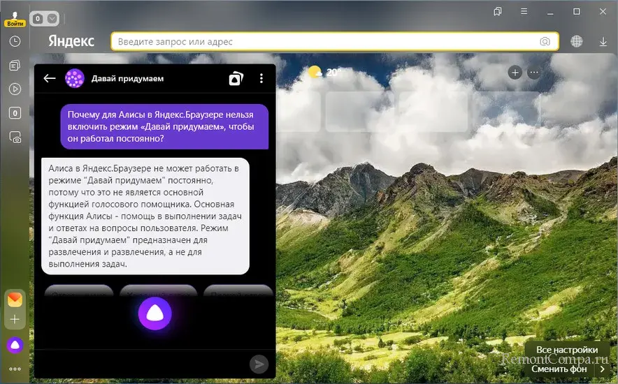Open the browser hamburger menu

pyautogui.click(x=524, y=12)
